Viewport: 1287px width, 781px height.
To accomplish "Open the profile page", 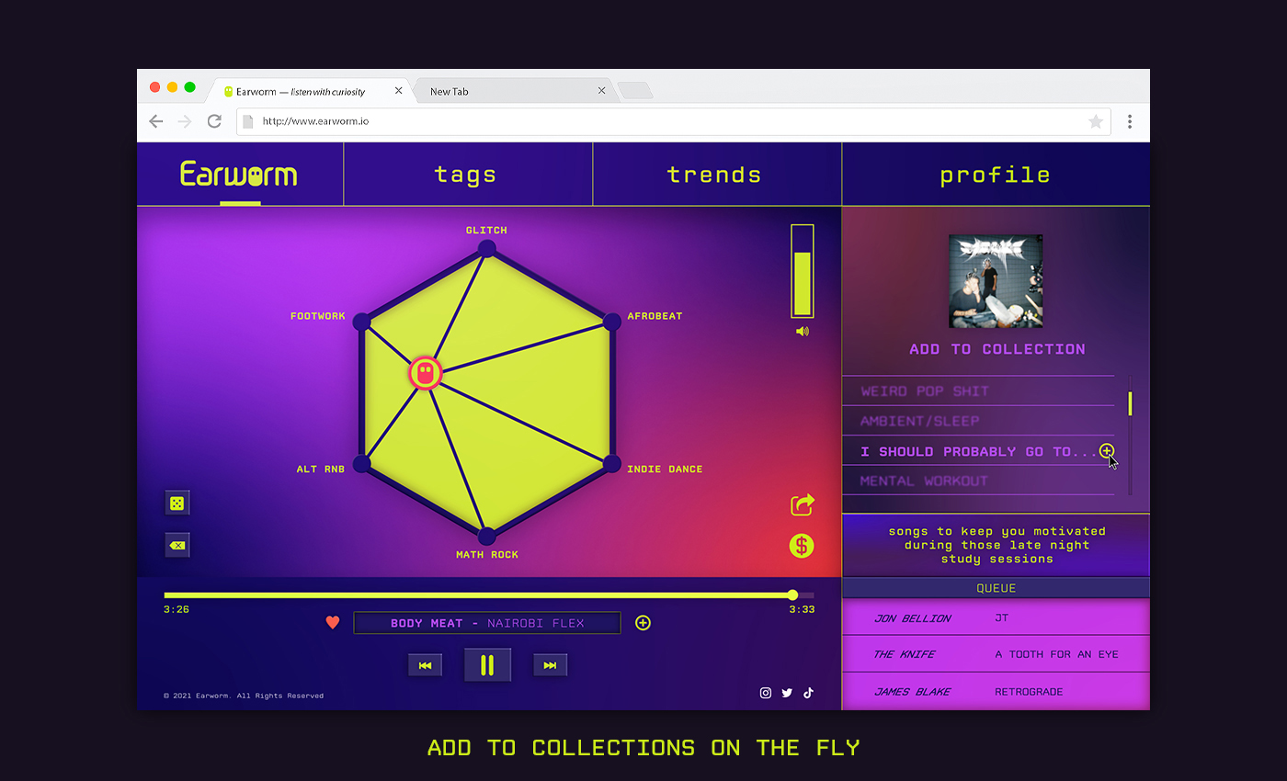I will [995, 175].
